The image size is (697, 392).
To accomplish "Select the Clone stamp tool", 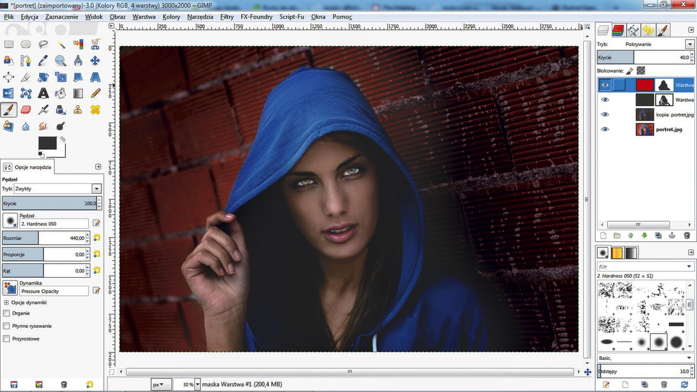I will tap(78, 110).
